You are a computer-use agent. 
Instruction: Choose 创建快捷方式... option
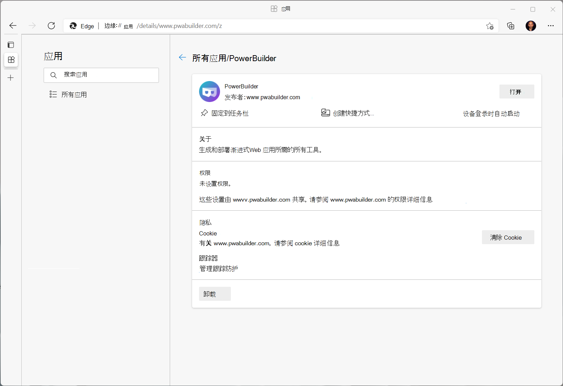click(x=353, y=113)
